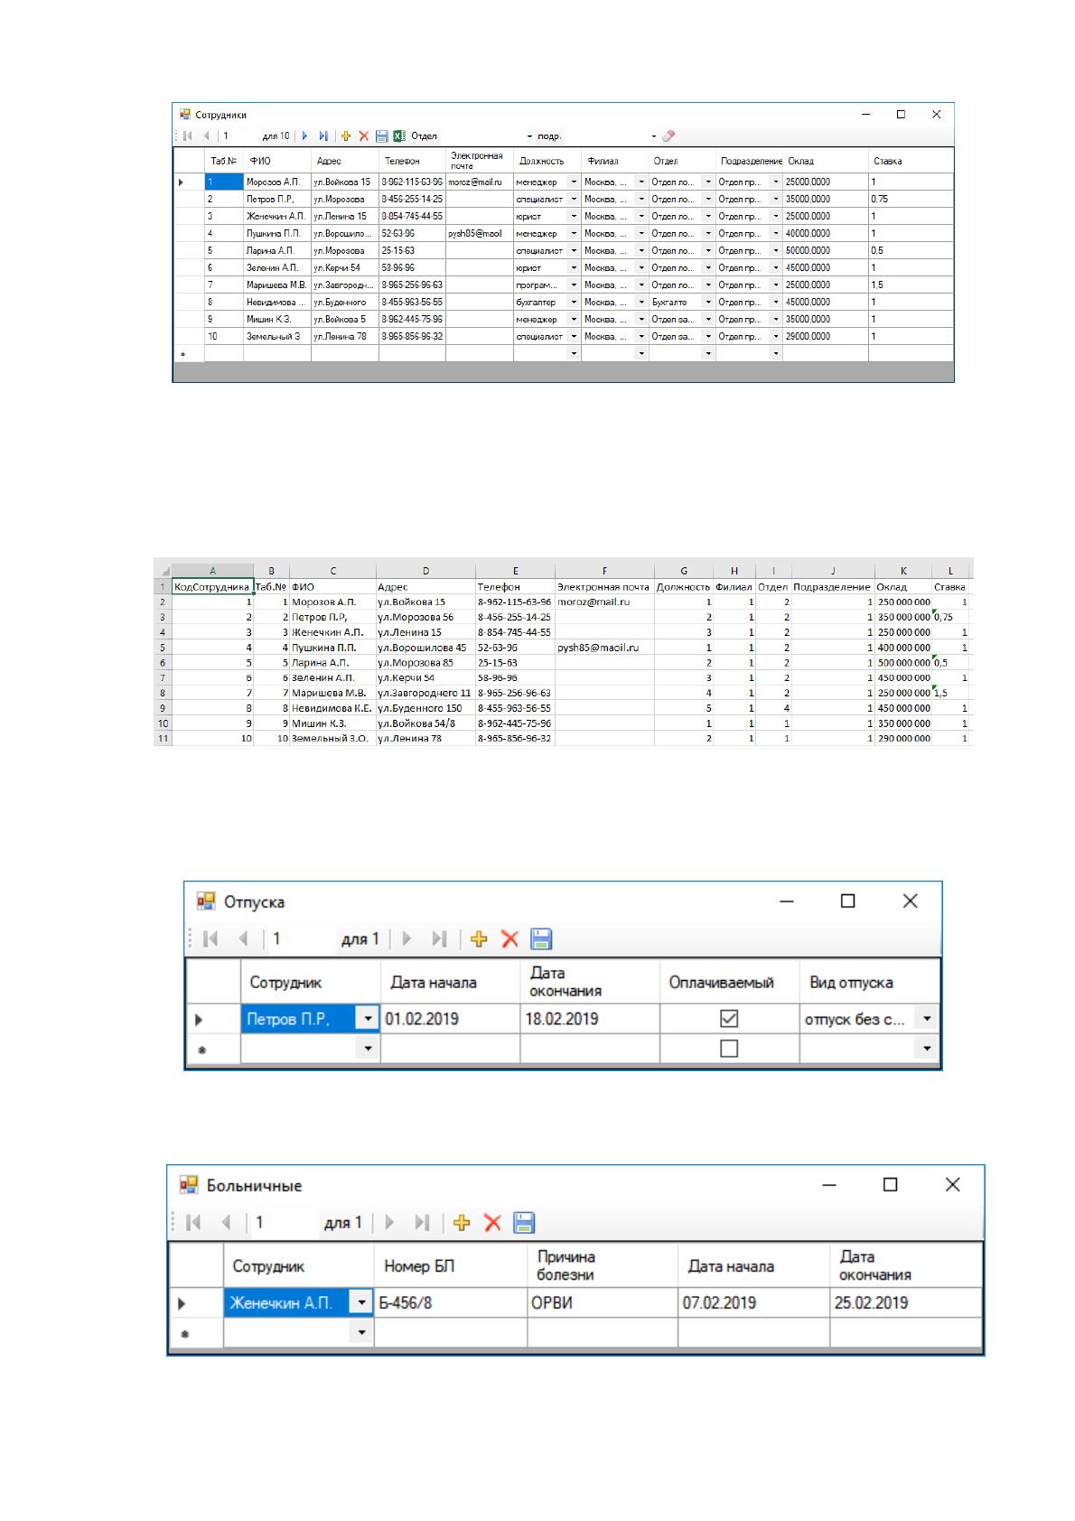Sort by Причина болезни header in Больничные

tap(603, 1266)
